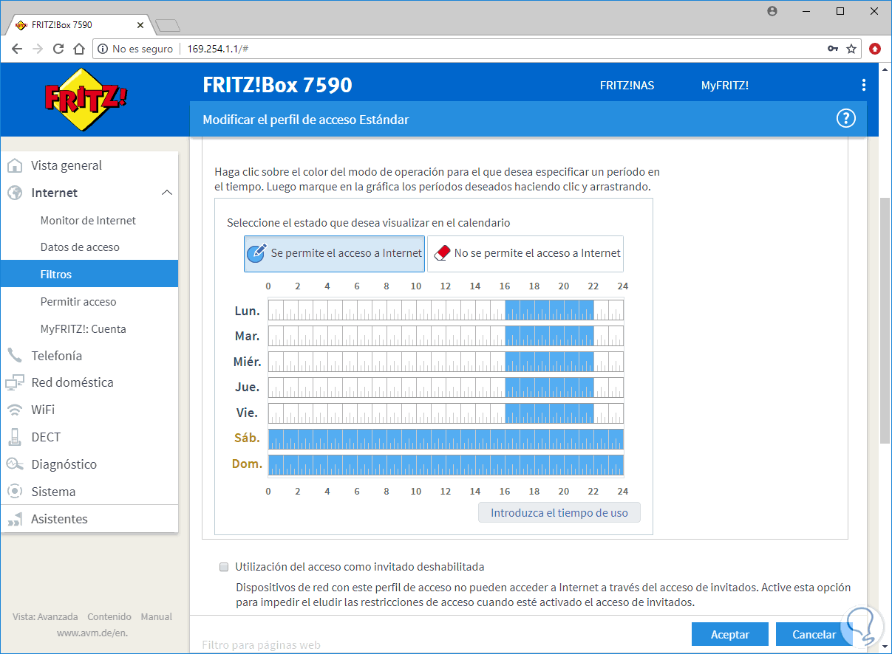
Task: Click the Dom. full-day blue bar
Action: pyautogui.click(x=446, y=464)
